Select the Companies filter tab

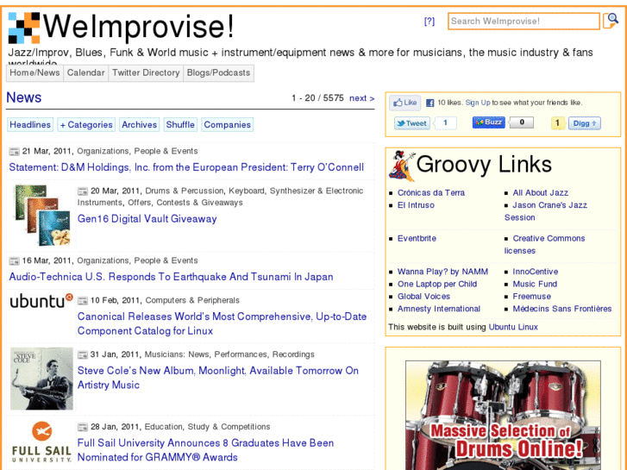[228, 125]
